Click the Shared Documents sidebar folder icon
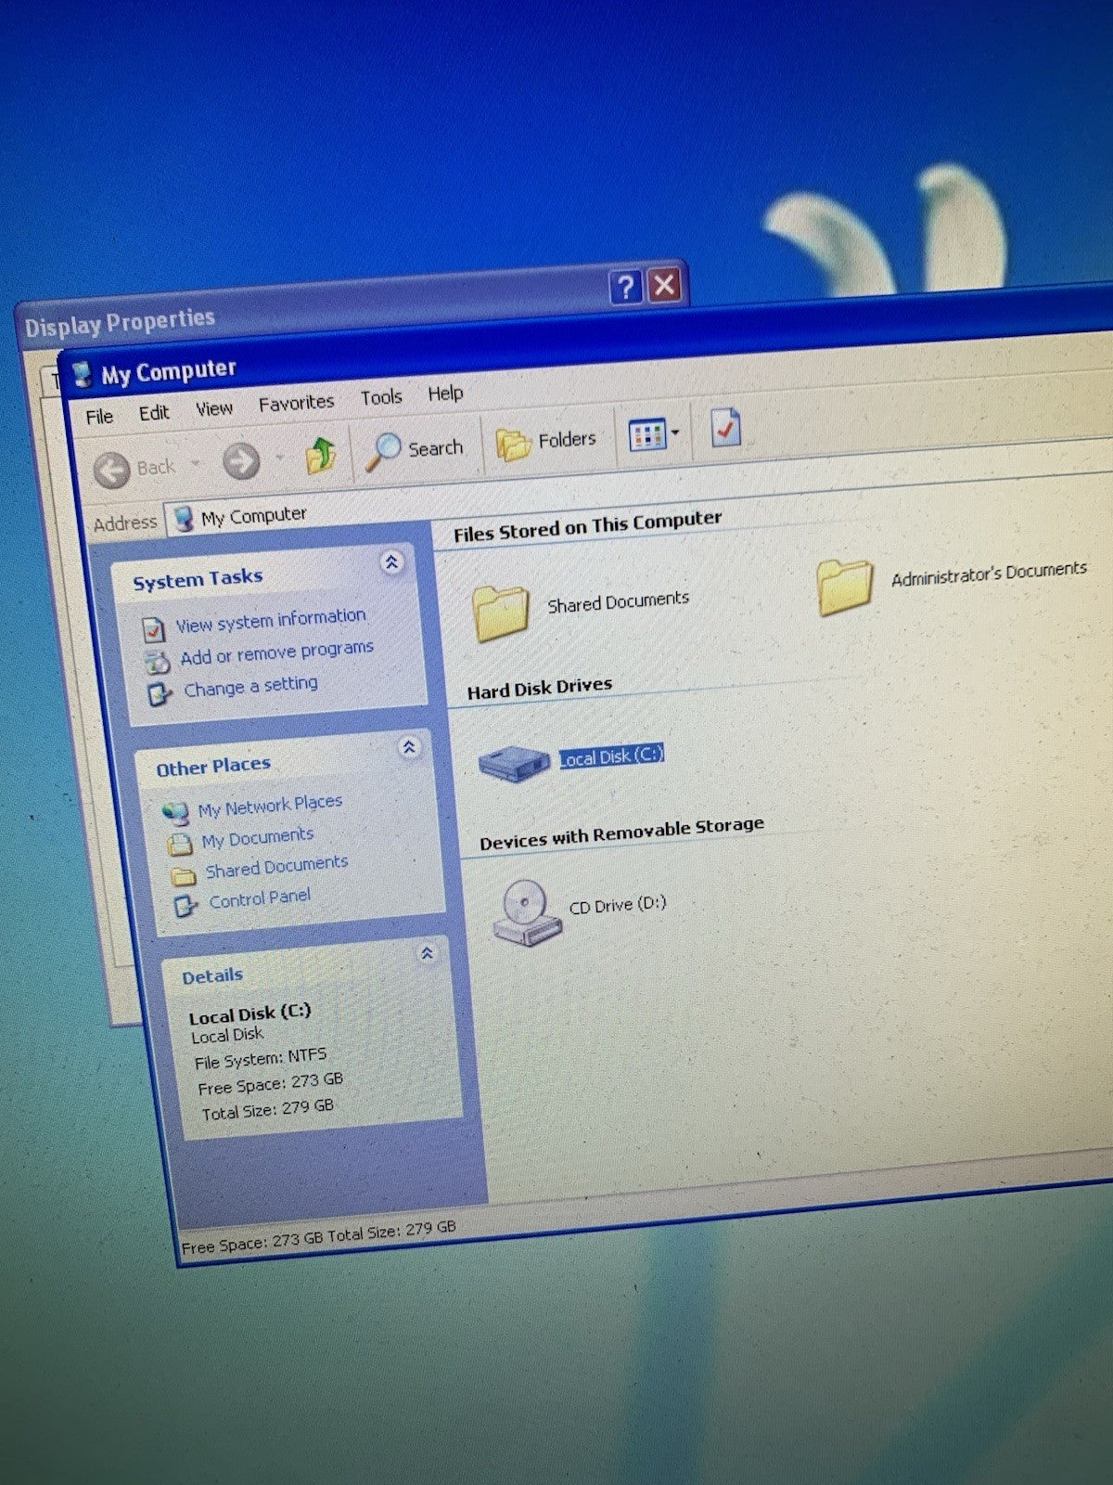The height and width of the screenshot is (1485, 1113). (183, 875)
